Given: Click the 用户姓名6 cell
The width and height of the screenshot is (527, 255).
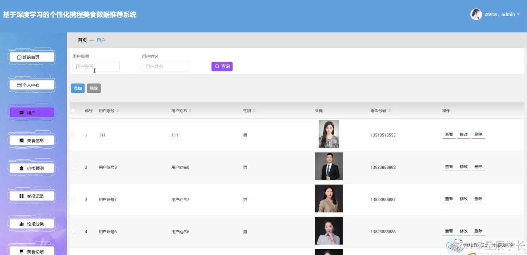Looking at the screenshot, I should click(x=180, y=232).
